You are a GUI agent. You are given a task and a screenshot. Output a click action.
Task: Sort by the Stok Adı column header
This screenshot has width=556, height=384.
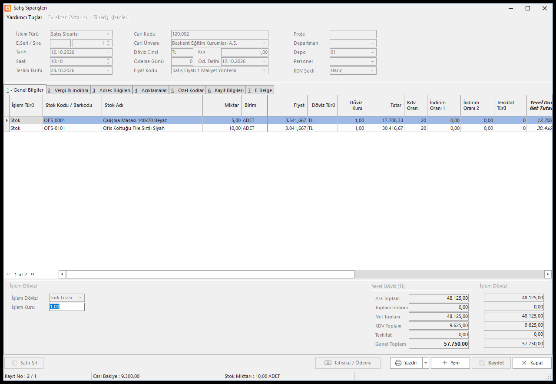click(152, 105)
